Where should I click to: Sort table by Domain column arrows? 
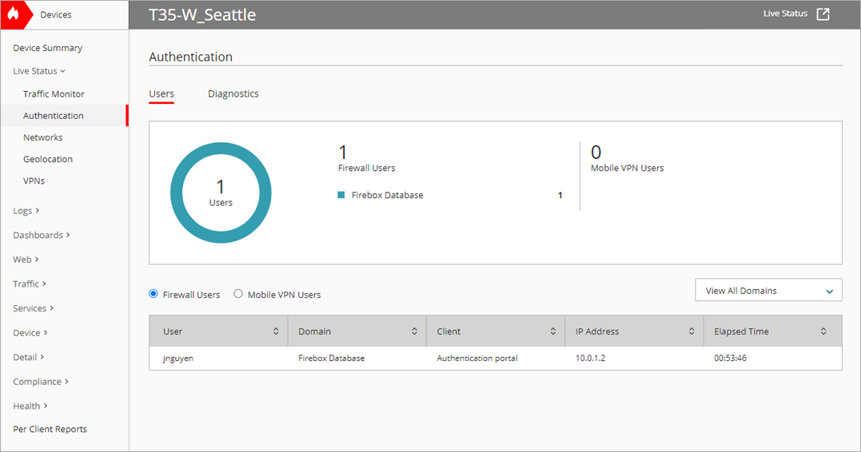click(414, 331)
